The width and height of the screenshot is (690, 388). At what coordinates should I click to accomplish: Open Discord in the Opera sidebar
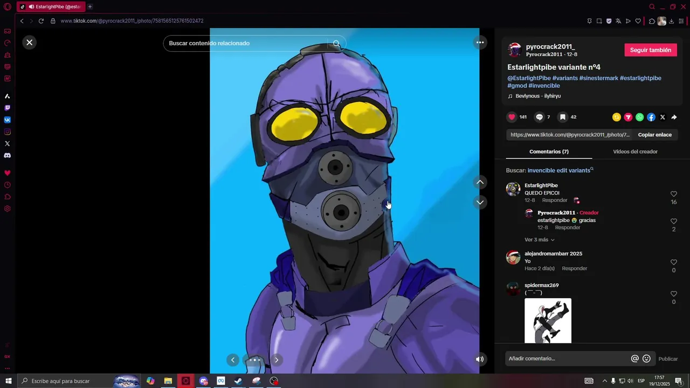(x=8, y=155)
